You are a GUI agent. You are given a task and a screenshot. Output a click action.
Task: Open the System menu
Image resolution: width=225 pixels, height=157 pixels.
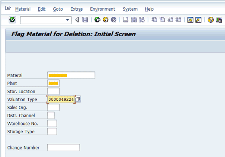(130, 9)
